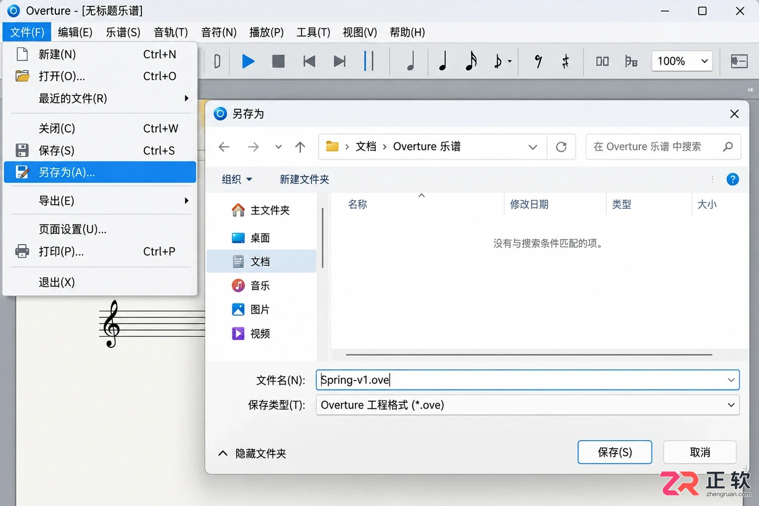The width and height of the screenshot is (759, 506).
Task: Skip to the end of the score
Action: click(x=339, y=62)
